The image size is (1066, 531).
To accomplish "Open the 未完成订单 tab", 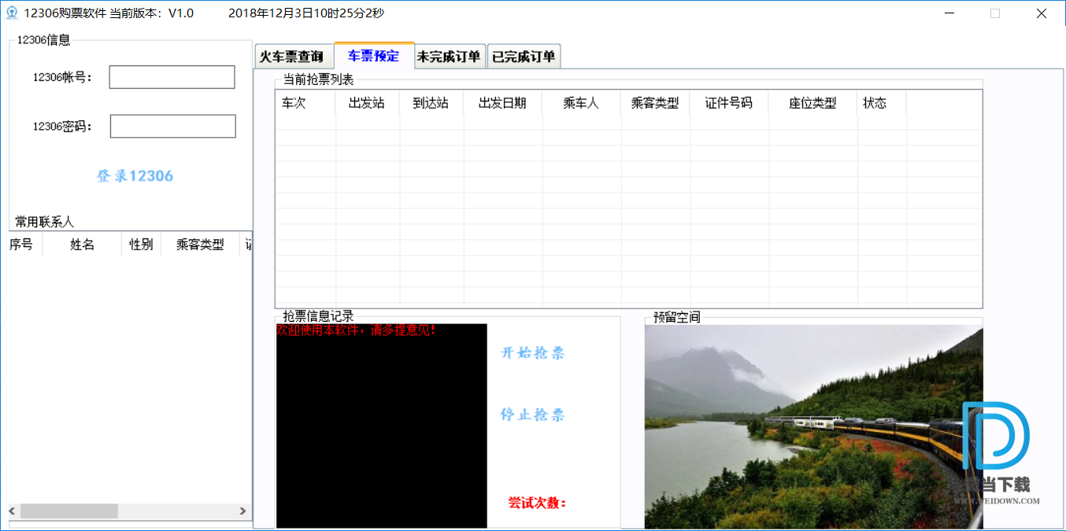I will pyautogui.click(x=450, y=57).
